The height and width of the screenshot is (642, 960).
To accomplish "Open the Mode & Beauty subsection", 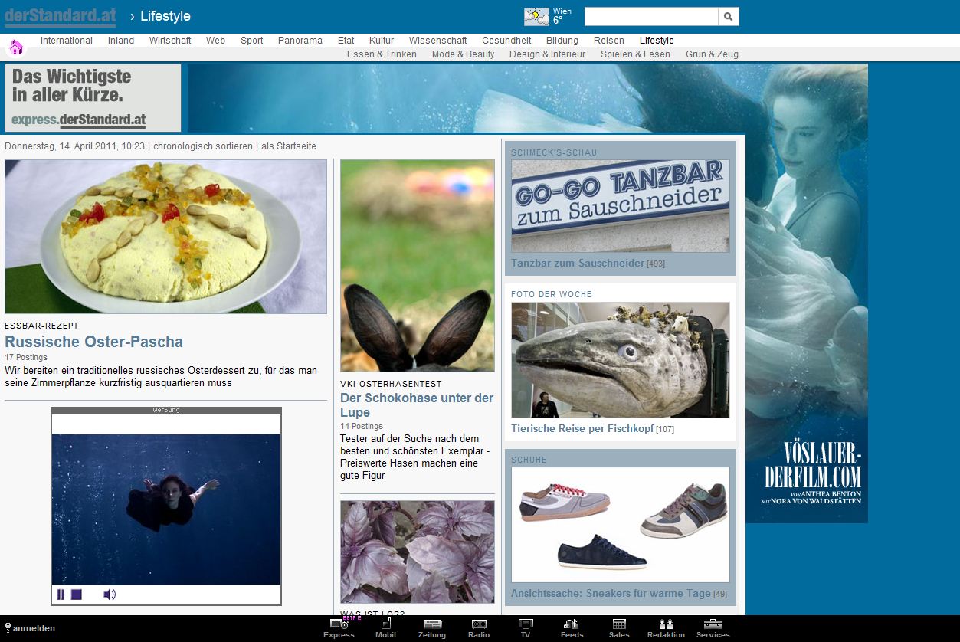I will point(463,54).
